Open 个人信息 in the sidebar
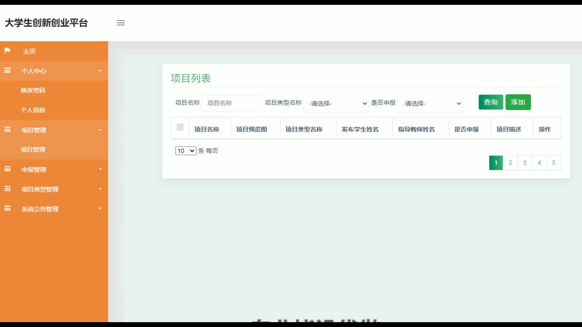 click(x=33, y=110)
